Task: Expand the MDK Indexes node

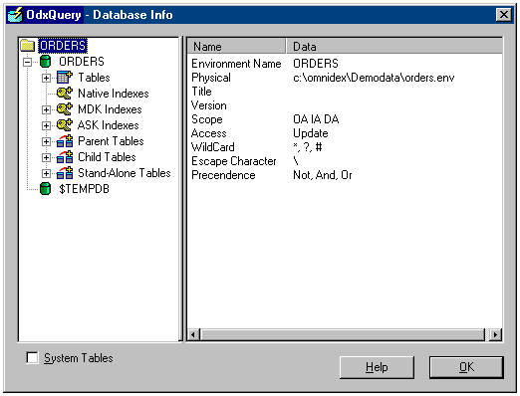Action: (x=46, y=109)
